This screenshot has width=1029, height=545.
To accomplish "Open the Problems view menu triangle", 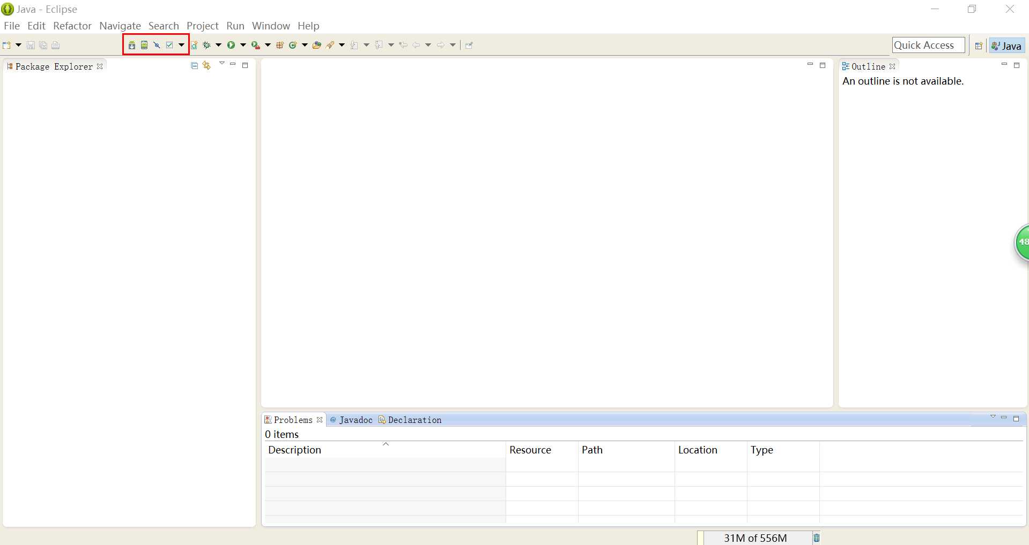I will (993, 417).
